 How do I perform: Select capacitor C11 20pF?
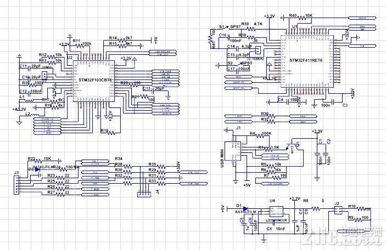click(30, 68)
